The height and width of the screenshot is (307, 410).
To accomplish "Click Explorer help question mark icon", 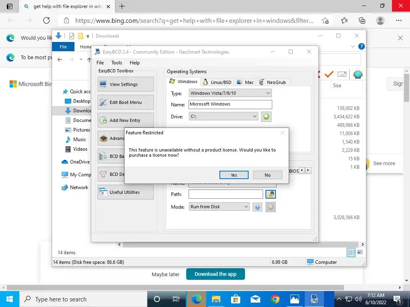I will coord(362,46).
